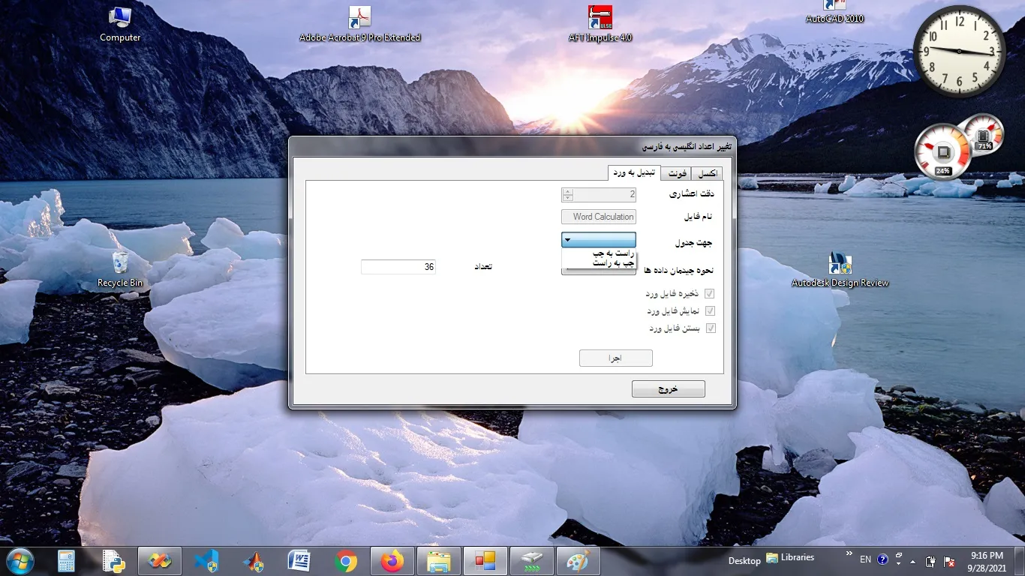The height and width of the screenshot is (576, 1025).
Task: Launch Google Chrome from the taskbar
Action: pos(346,561)
